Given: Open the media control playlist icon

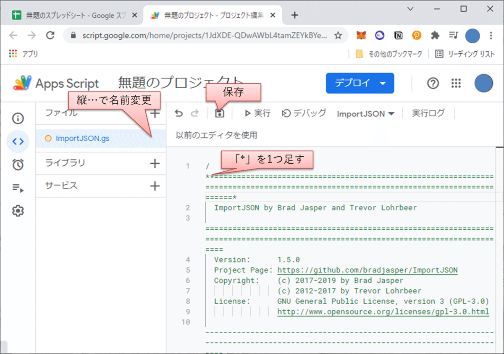Looking at the screenshot, I should (x=453, y=36).
